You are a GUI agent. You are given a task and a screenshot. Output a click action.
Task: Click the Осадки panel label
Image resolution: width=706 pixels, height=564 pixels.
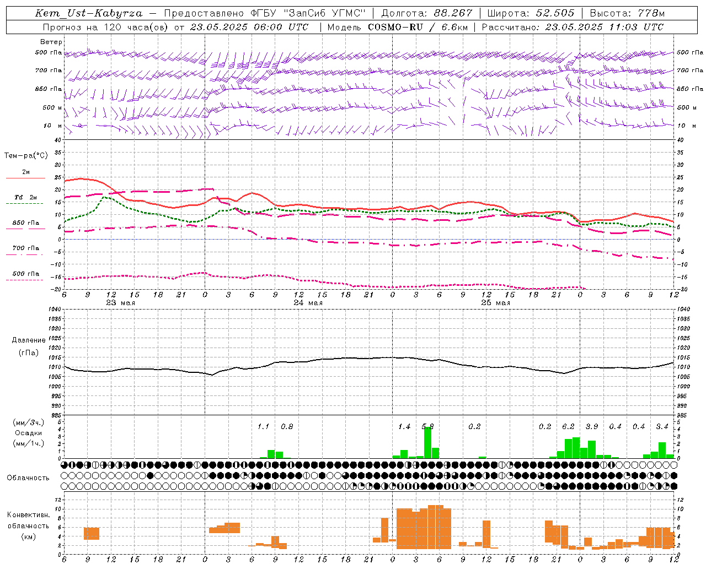tap(28, 433)
